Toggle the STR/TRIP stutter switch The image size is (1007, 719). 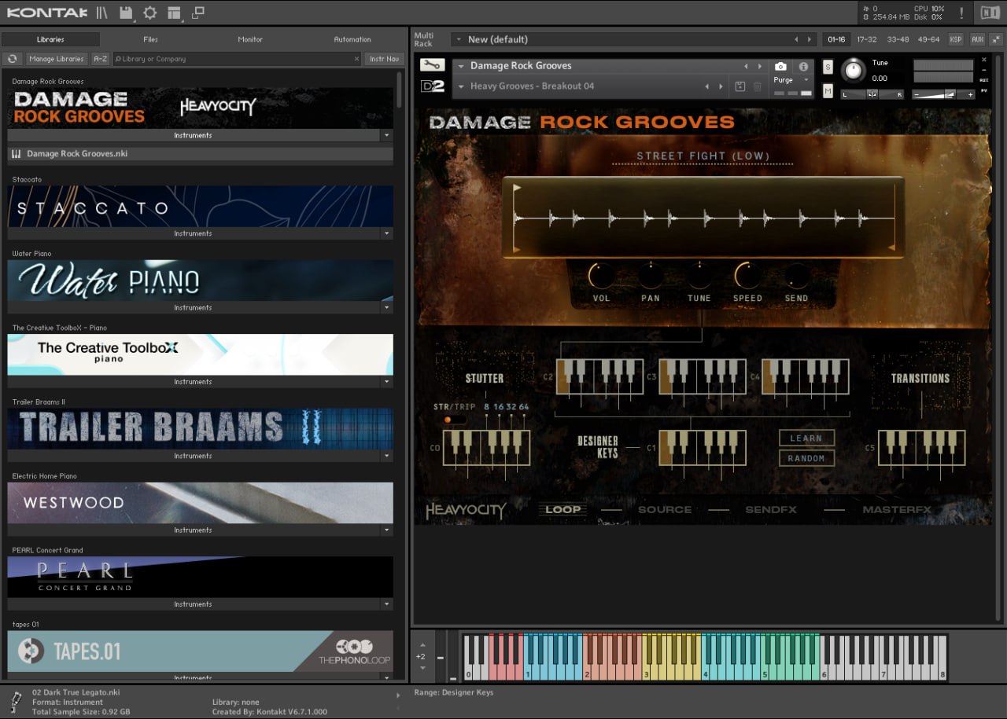452,420
